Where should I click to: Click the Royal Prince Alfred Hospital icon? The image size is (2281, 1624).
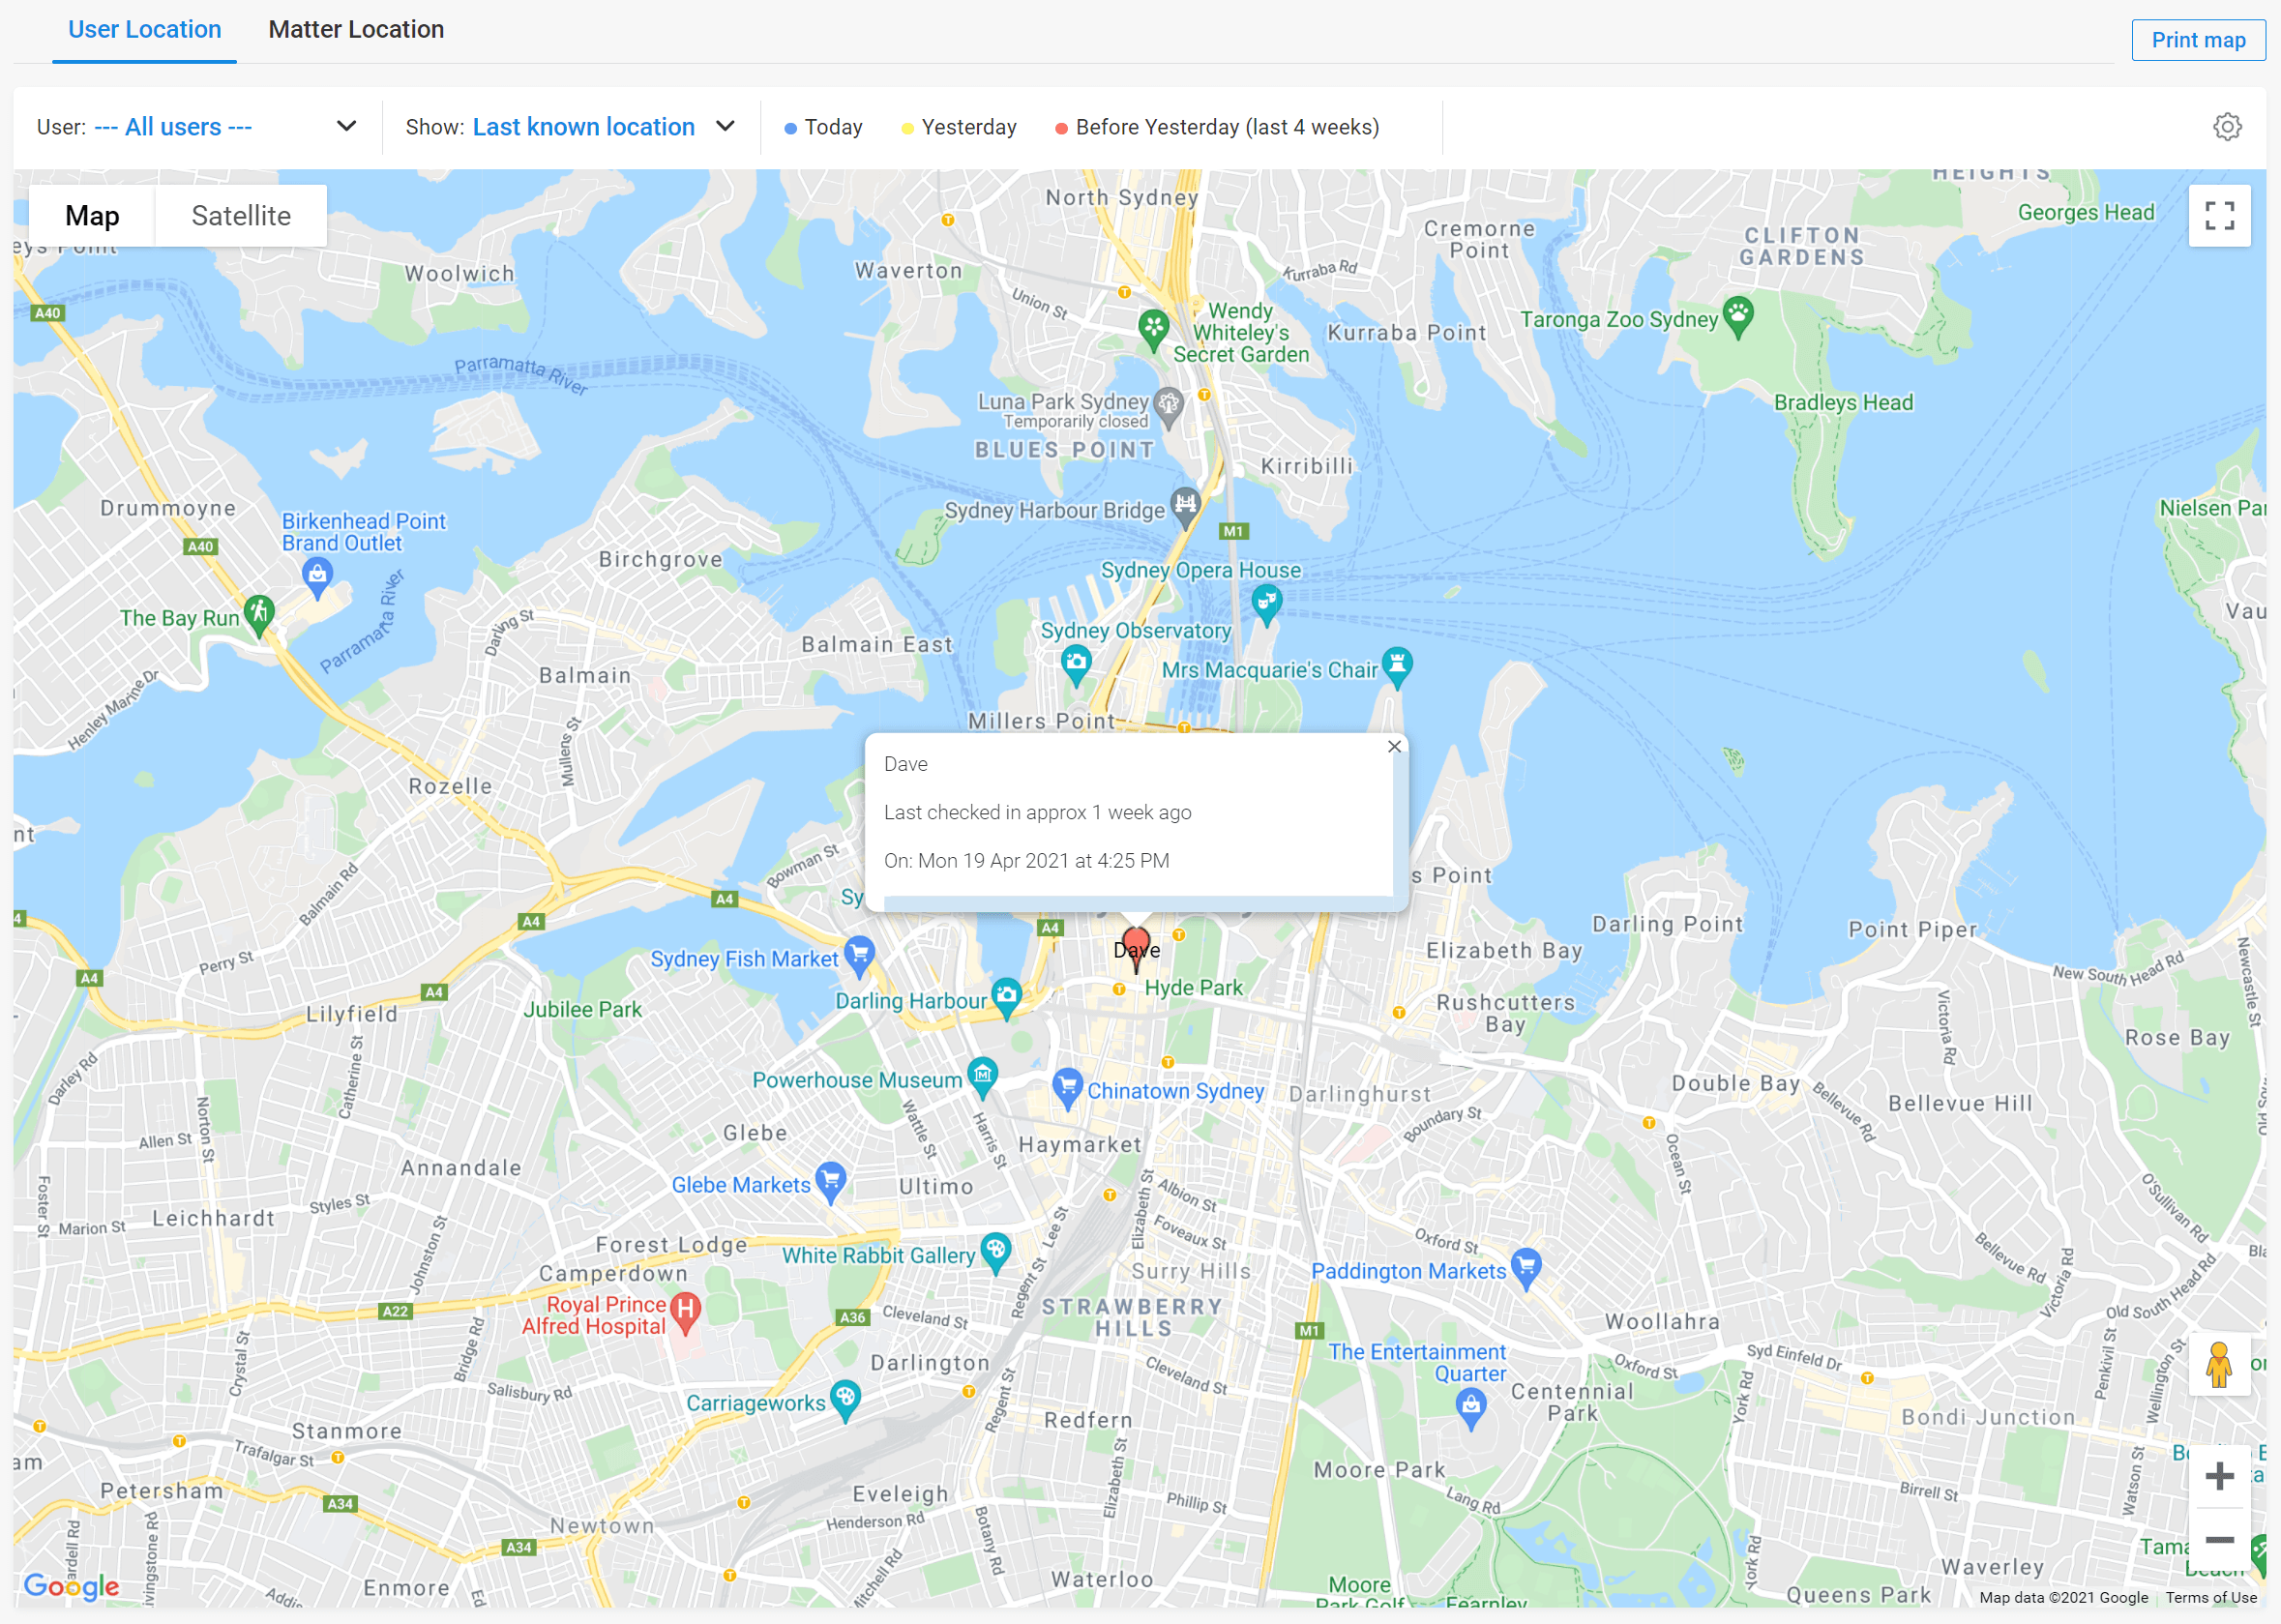685,1313
